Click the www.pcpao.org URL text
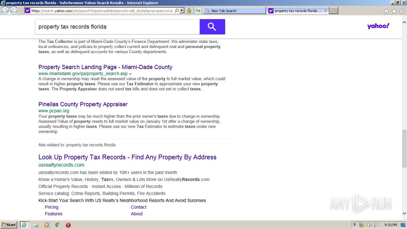The image size is (407, 229). (54, 111)
